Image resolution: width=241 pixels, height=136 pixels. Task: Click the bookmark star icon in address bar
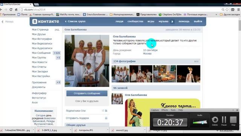click(x=227, y=9)
